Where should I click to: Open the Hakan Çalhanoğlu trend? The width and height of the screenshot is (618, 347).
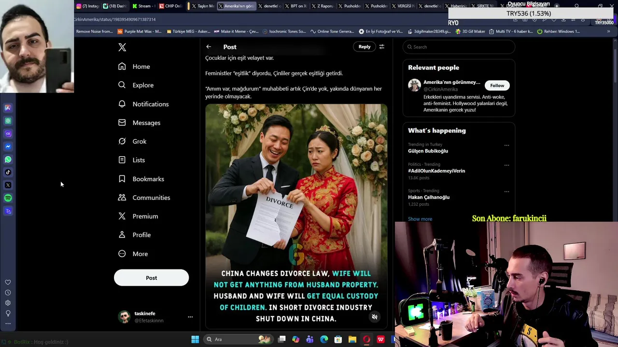pos(429,197)
